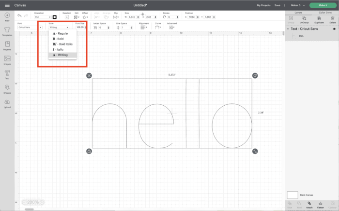This screenshot has width=339, height=211.
Task: Select the Shapes tool in sidebar
Action: point(7,88)
